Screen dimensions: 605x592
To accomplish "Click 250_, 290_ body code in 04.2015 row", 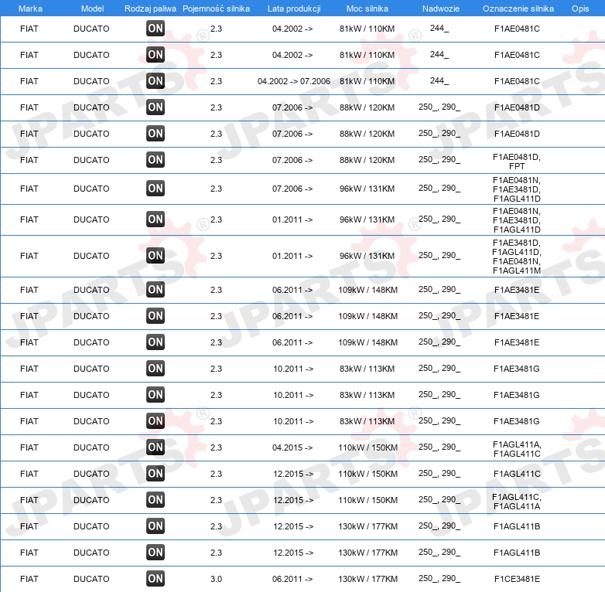I will (x=439, y=447).
